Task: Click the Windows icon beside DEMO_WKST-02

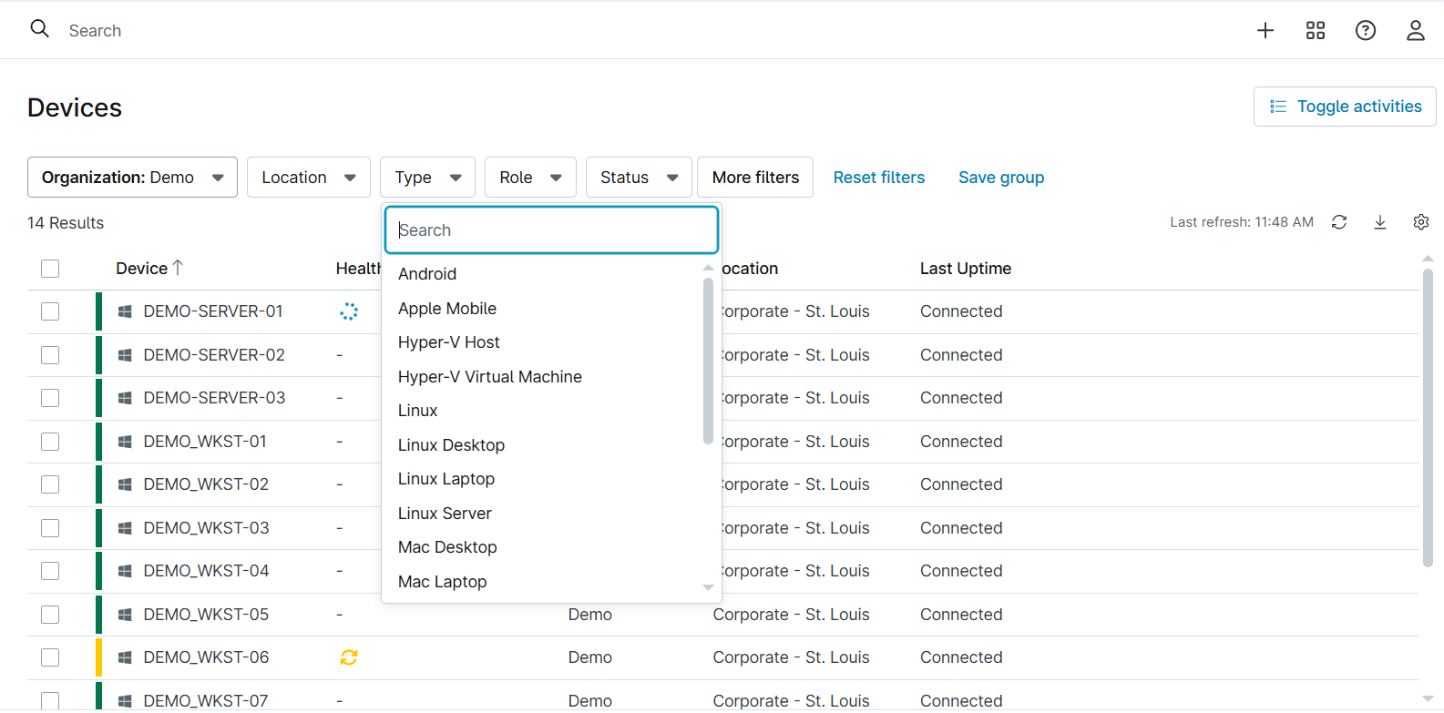Action: 125,484
